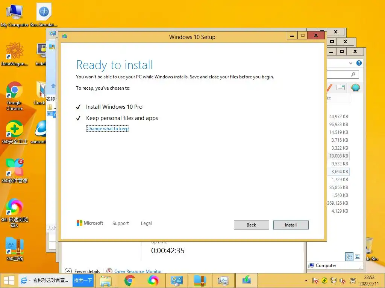The height and width of the screenshot is (288, 385).
Task: Show hidden tray icons arrow
Action: 306,280
